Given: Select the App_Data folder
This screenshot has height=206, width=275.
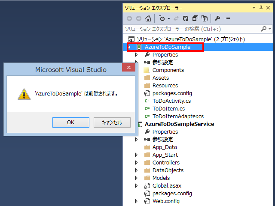Looking at the screenshot, I should (165, 147).
